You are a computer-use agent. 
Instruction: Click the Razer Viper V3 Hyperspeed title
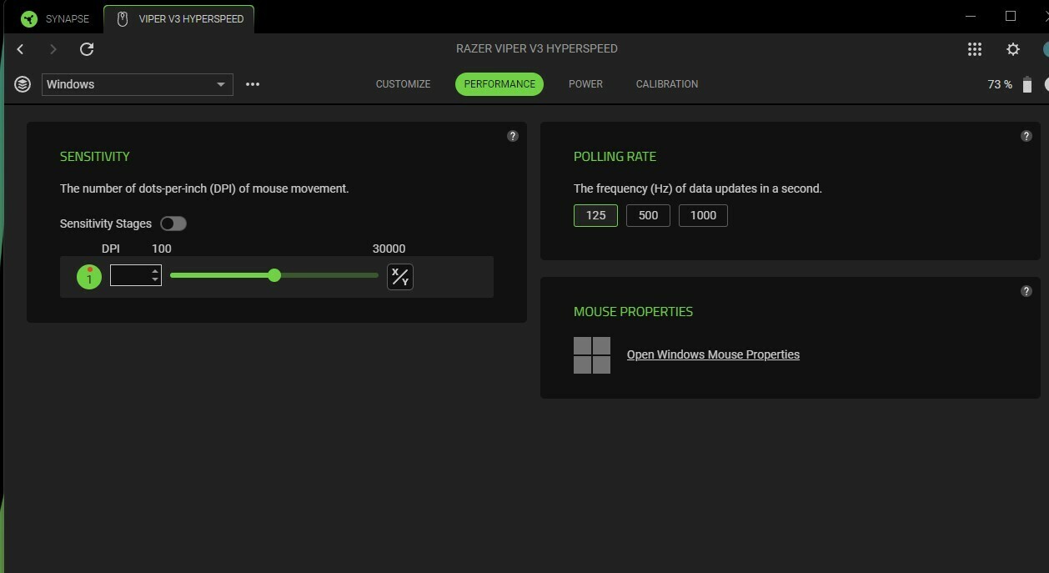(537, 48)
